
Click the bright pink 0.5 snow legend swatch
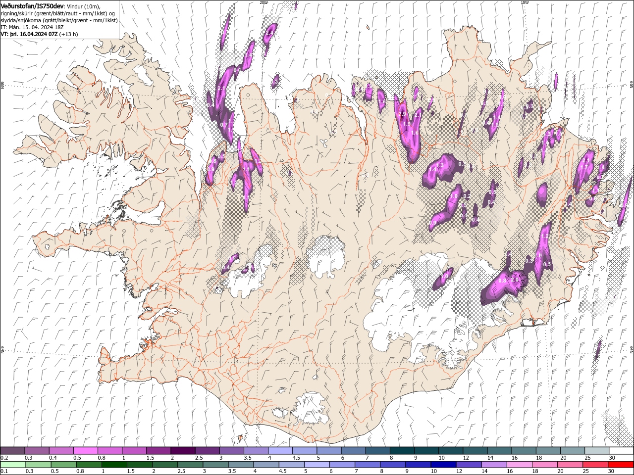[85, 451]
